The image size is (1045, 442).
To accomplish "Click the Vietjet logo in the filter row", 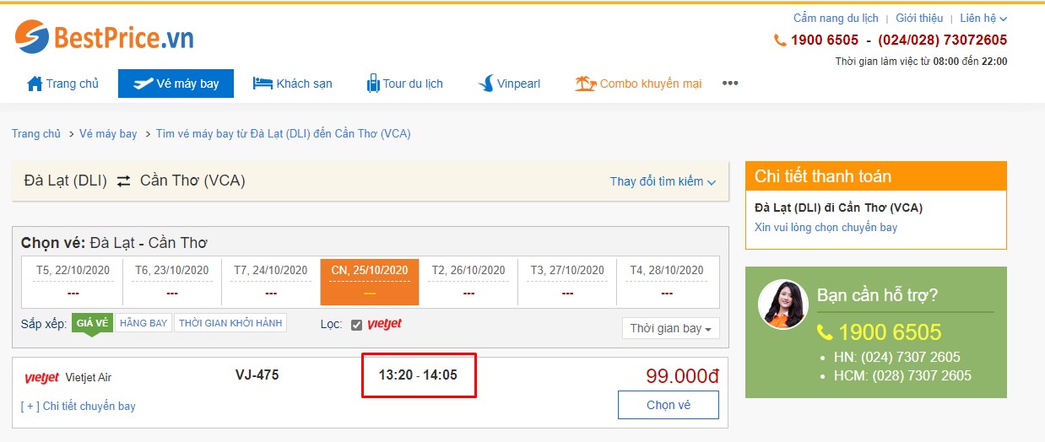I will click(385, 324).
